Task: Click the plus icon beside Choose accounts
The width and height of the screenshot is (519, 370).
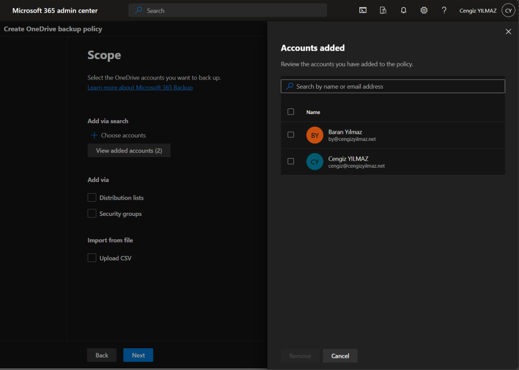Action: [94, 135]
